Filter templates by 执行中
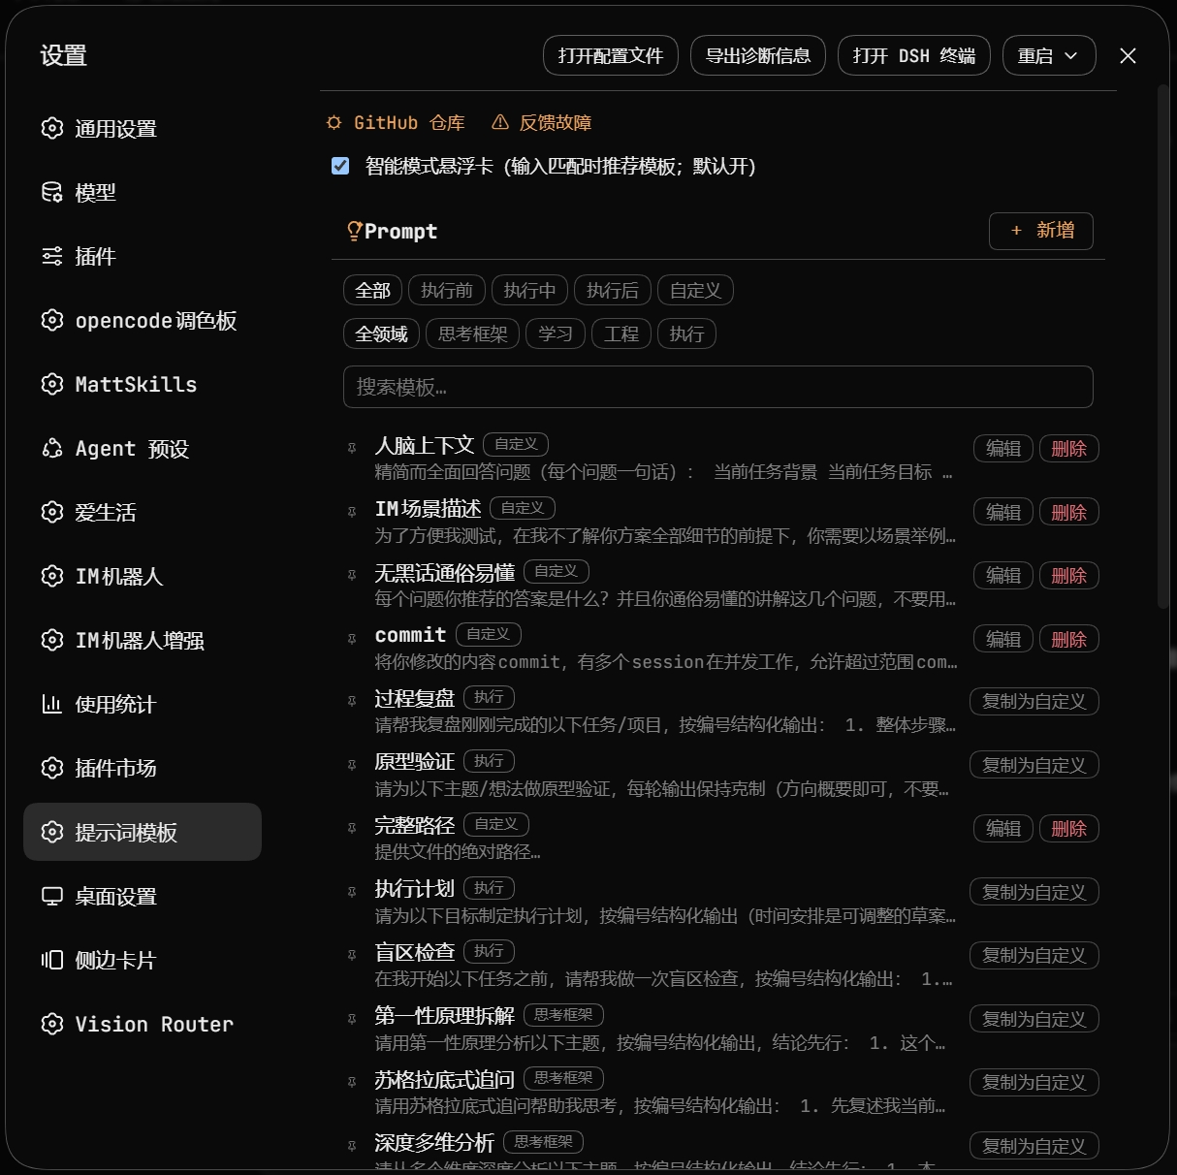The image size is (1177, 1175). (529, 290)
